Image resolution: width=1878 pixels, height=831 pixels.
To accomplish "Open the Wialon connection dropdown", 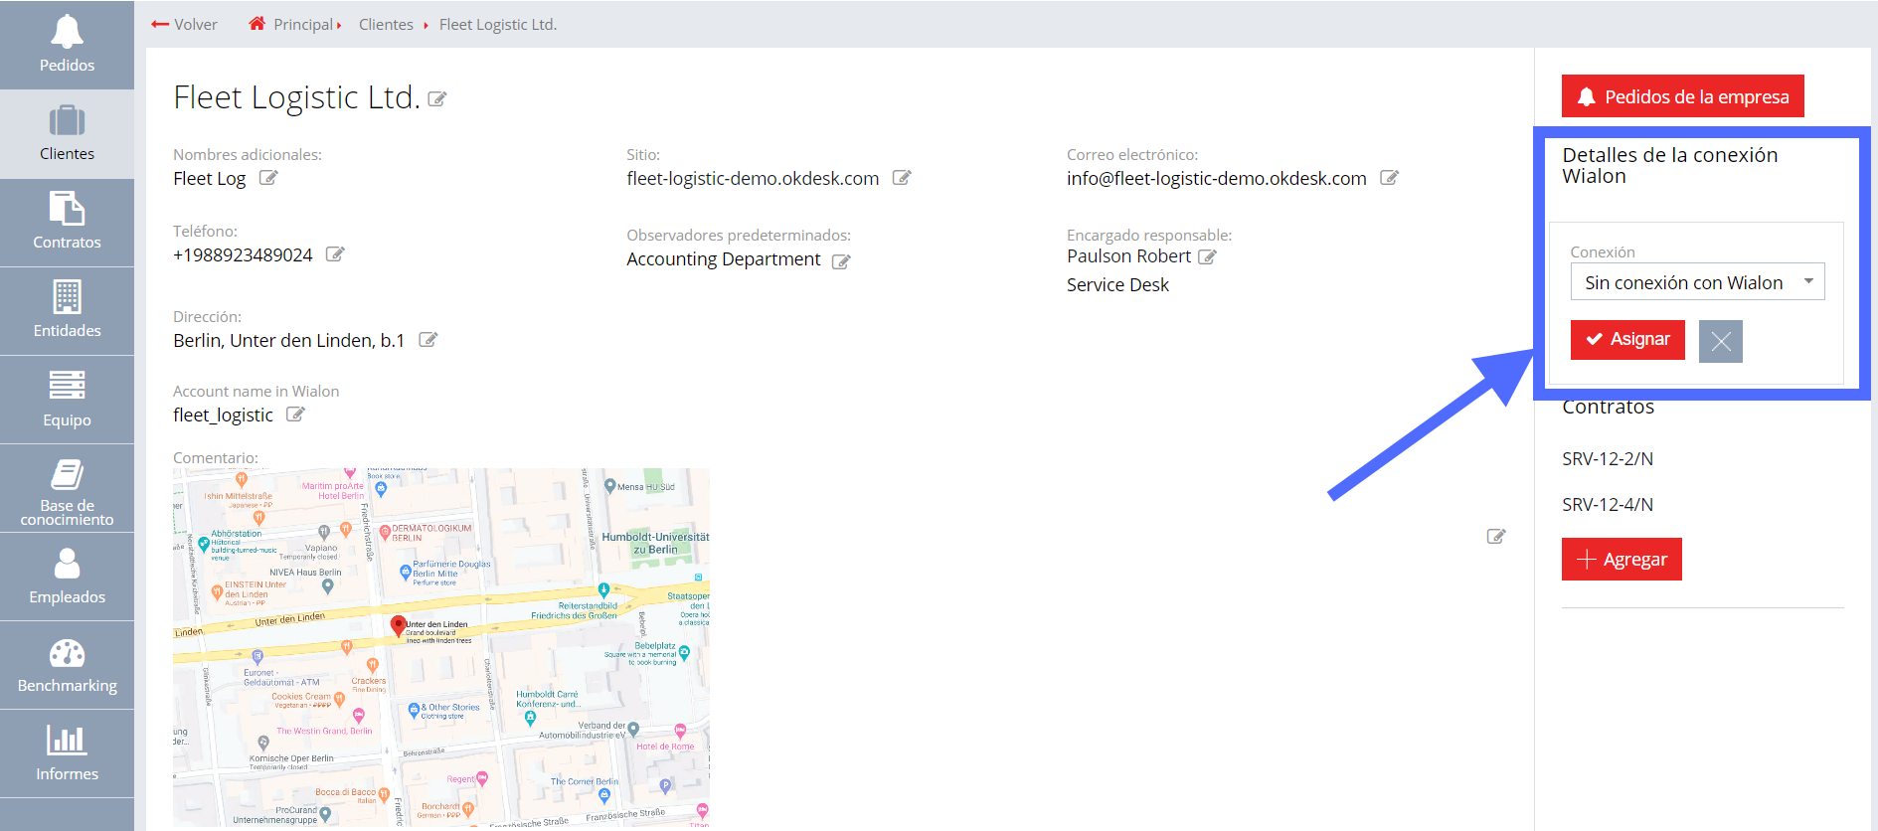I will (x=1697, y=282).
